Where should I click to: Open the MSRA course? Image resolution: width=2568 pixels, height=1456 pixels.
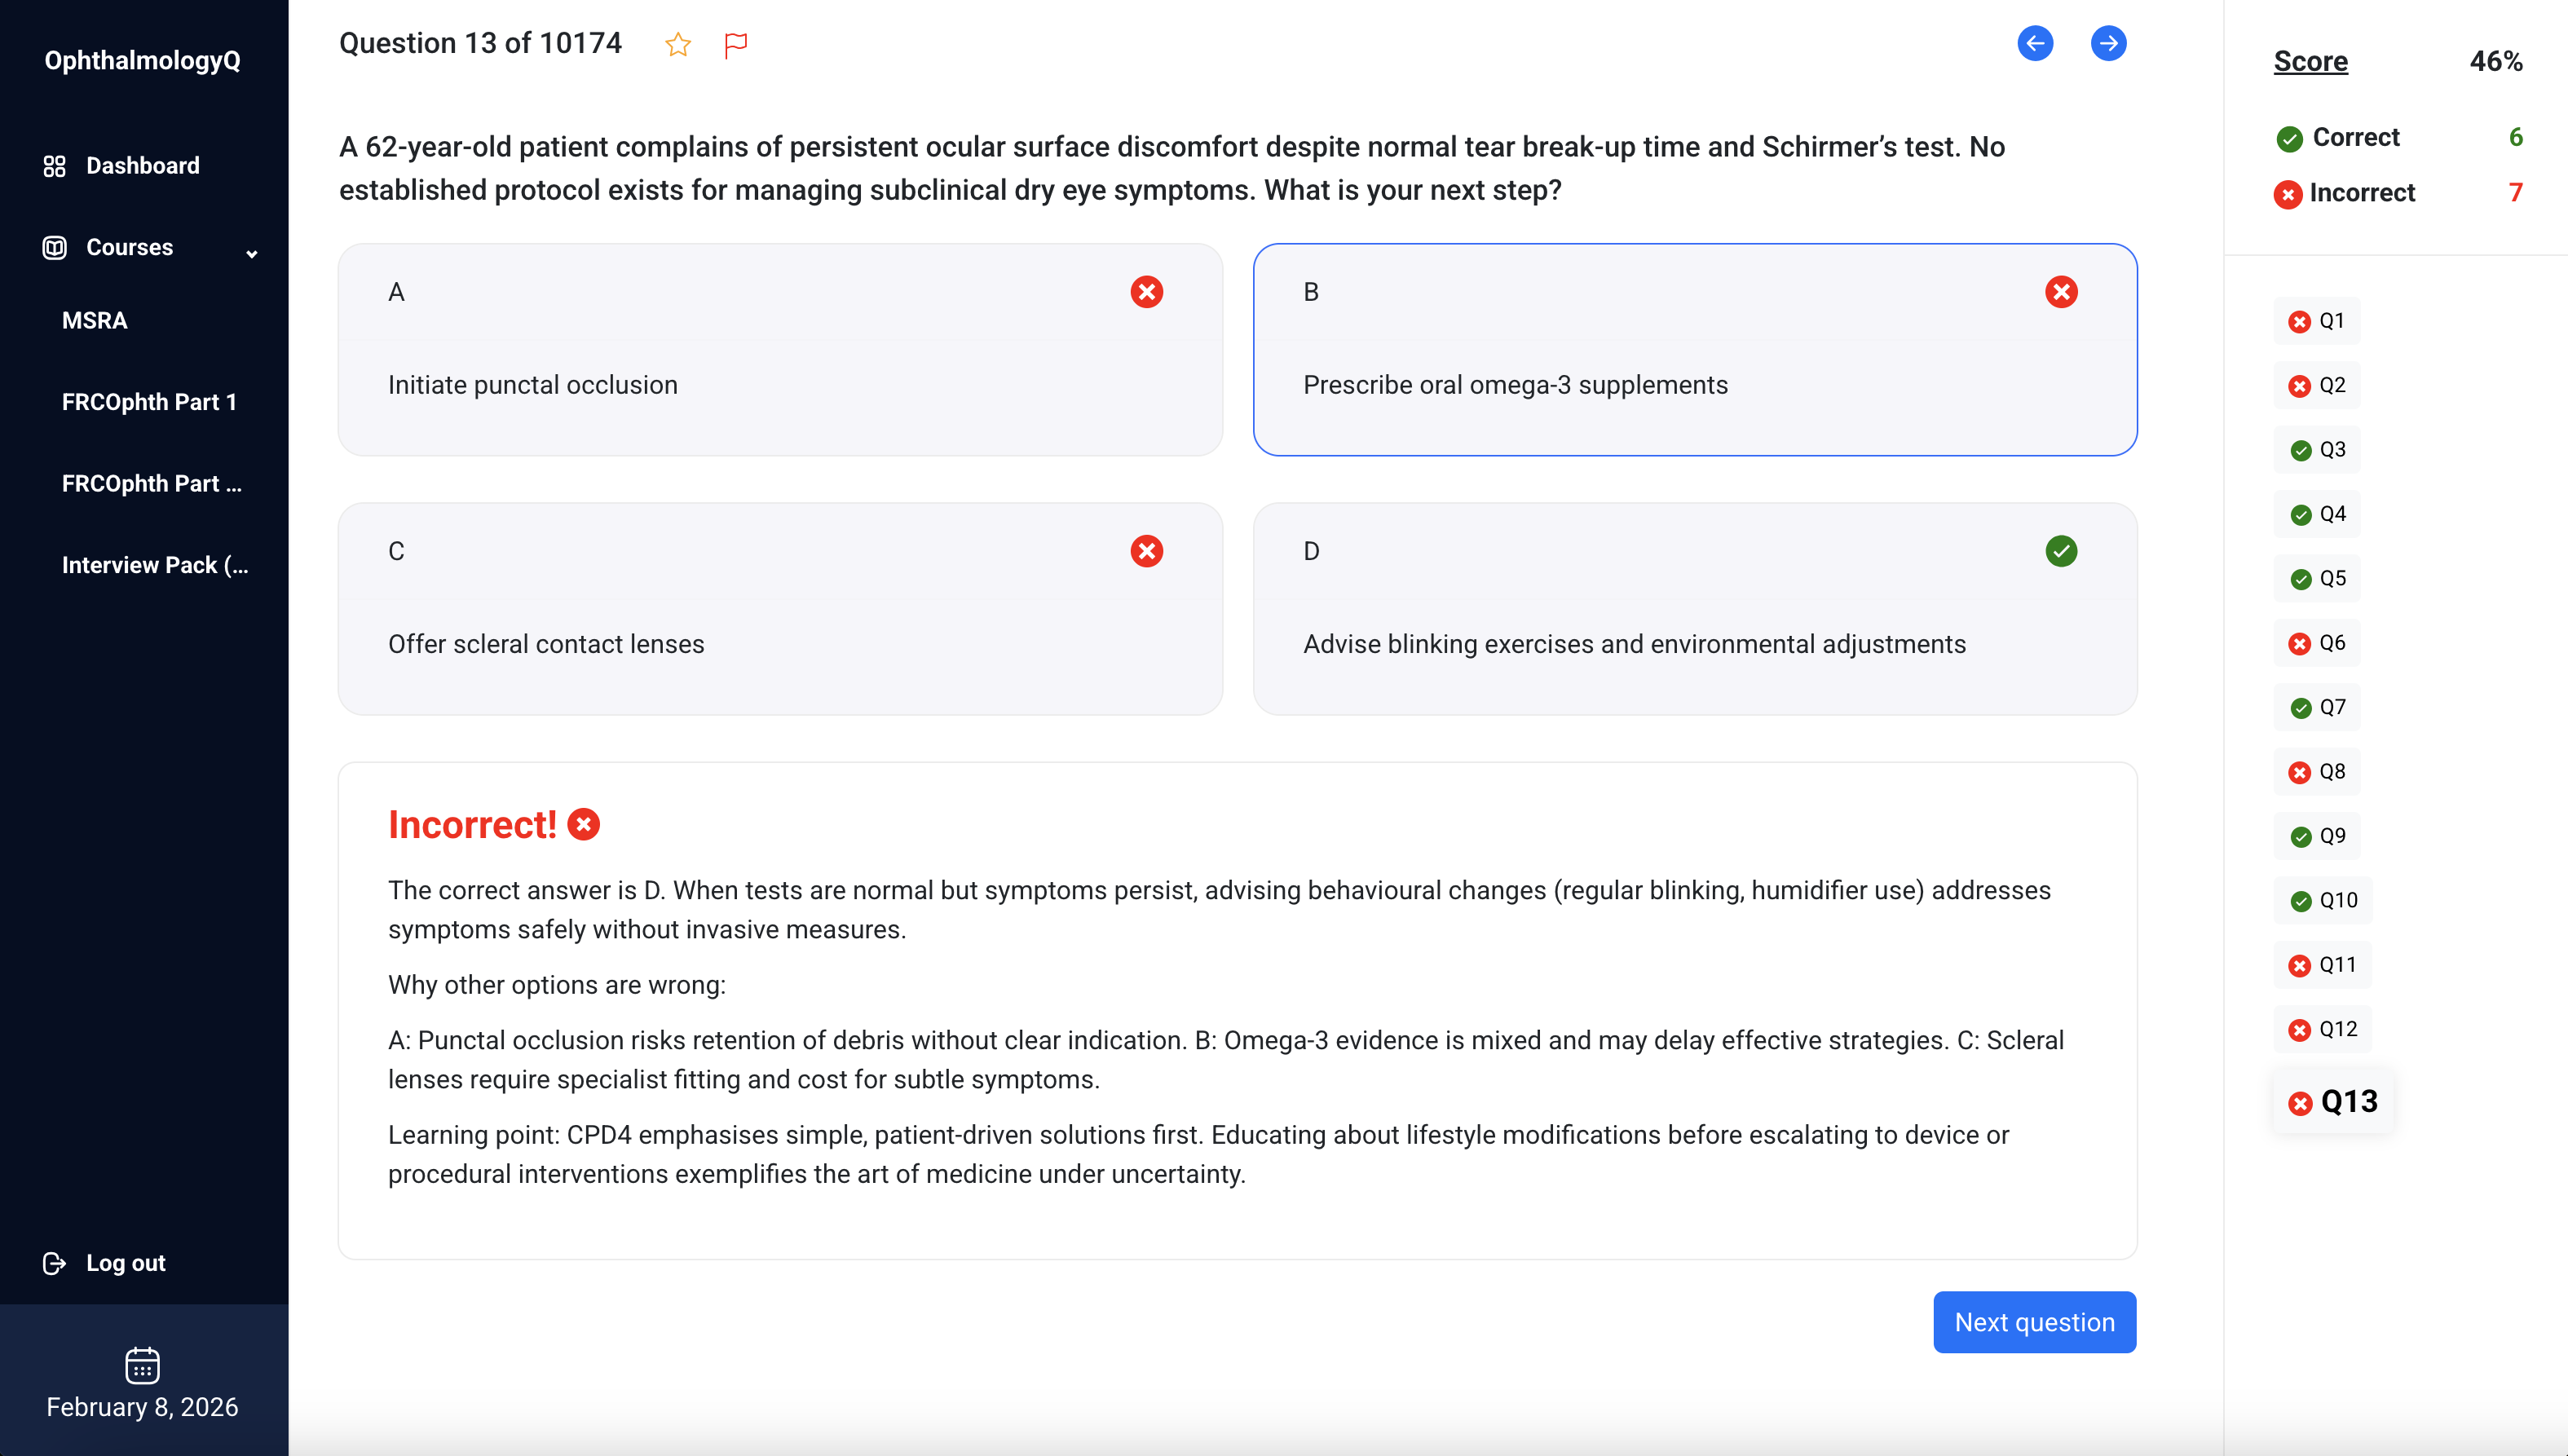94,321
